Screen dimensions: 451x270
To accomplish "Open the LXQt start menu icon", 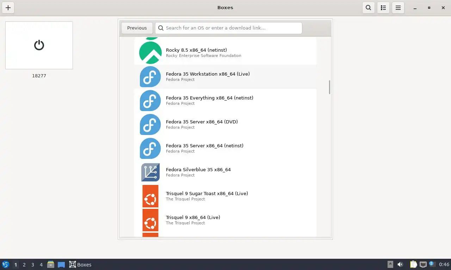I will click(5, 264).
